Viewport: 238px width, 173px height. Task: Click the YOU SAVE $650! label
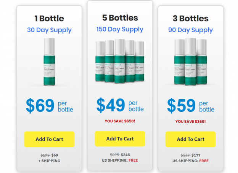point(120,121)
